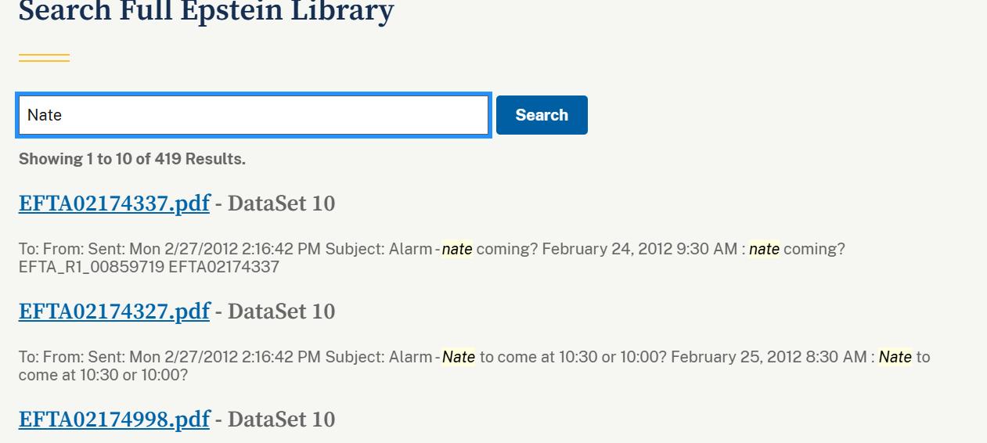987x443 pixels.
Task: Click the "EFTA_R1_00859719" text in first snippet
Action: [x=91, y=267]
